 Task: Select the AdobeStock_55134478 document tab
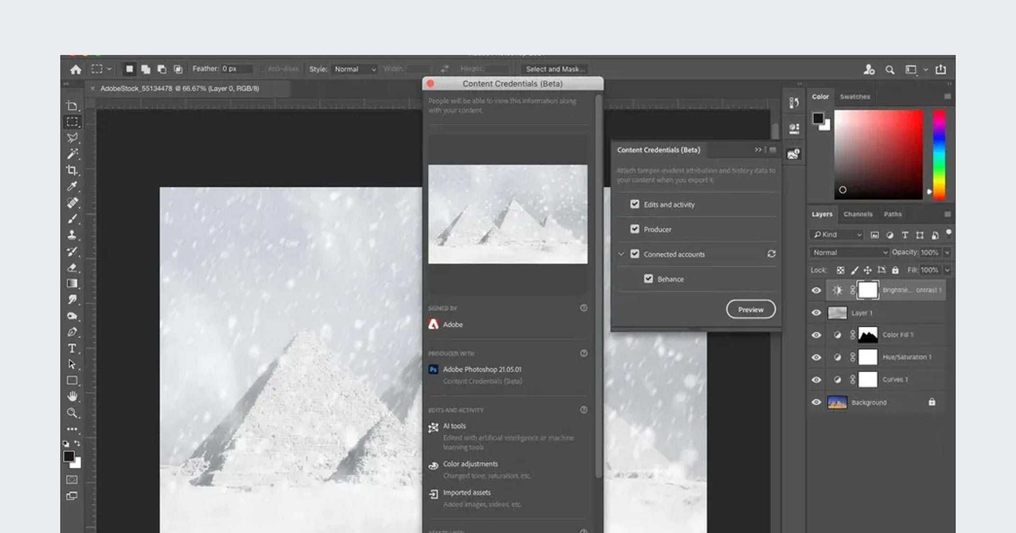179,88
